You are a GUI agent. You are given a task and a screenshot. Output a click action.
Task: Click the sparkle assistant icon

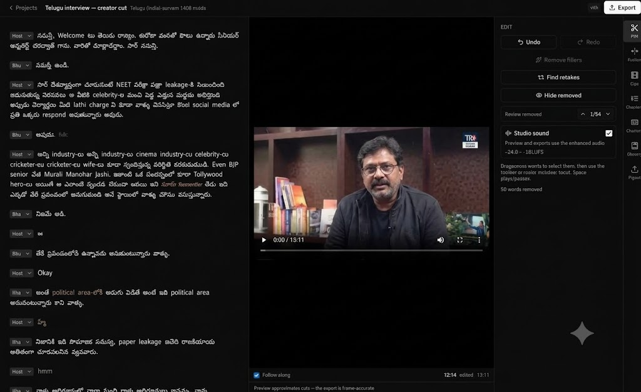[x=582, y=333]
